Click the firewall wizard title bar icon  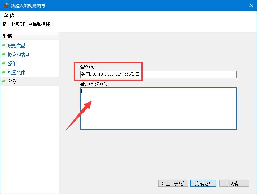coord(6,5)
